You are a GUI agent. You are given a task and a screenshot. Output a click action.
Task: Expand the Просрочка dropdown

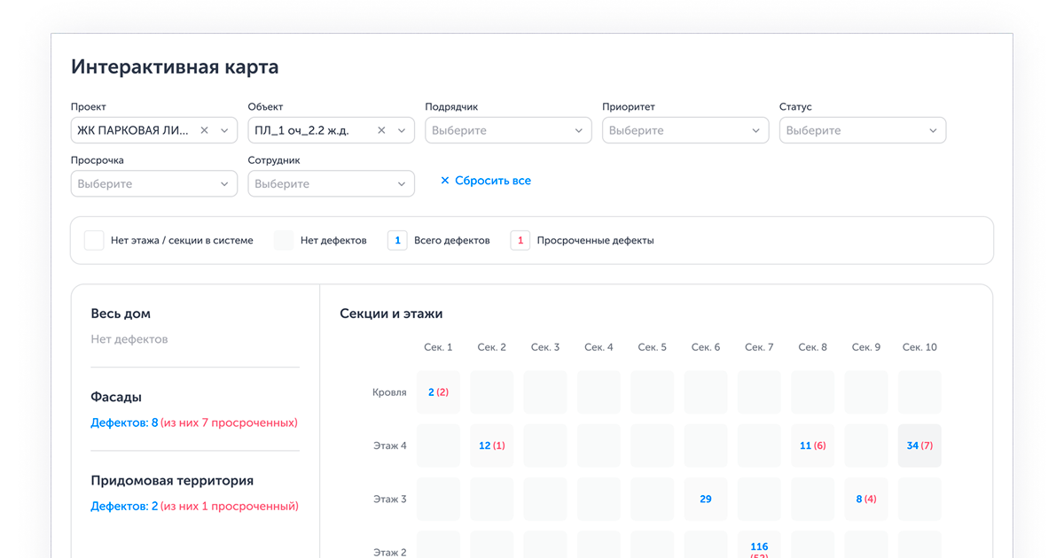(x=153, y=184)
